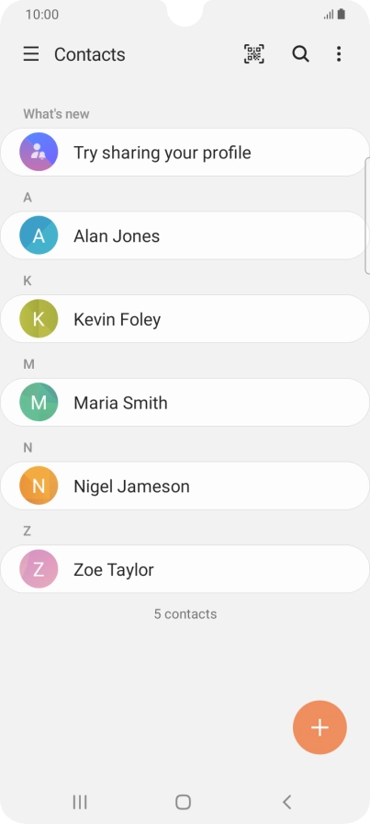
Task: Tap Maria Smith's green avatar
Action: 39,402
